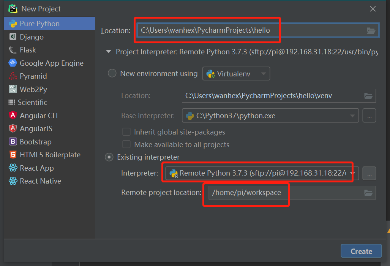390x266 pixels.
Task: Select the New environment using radio button
Action: (112, 73)
